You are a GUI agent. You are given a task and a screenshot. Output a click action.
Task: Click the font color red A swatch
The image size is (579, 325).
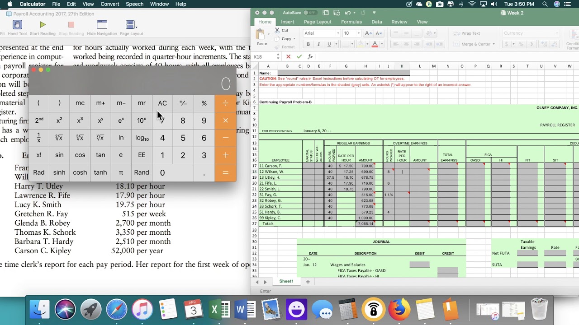[x=375, y=44]
